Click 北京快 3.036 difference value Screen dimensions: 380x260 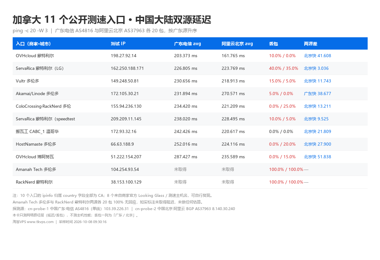316,68
